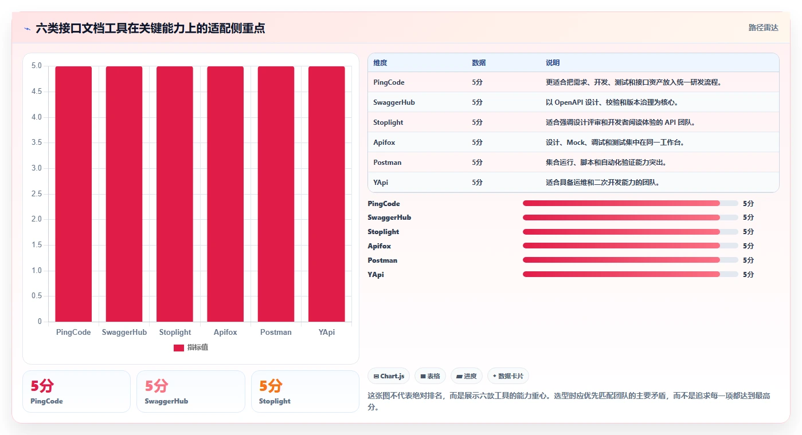
Task: Click the Stoplight progress bar
Action: [630, 232]
